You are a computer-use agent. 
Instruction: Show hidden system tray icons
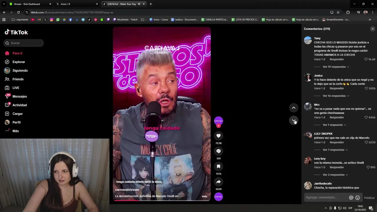pos(325,208)
